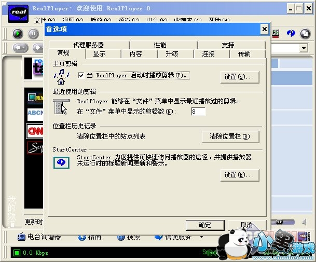The width and height of the screenshot is (316, 262).
Task: Switch to the 显示 (Display) tab
Action: pos(99,53)
